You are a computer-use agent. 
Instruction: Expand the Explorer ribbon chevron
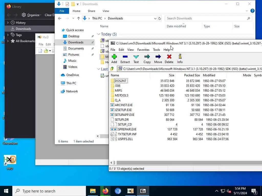(247, 11)
